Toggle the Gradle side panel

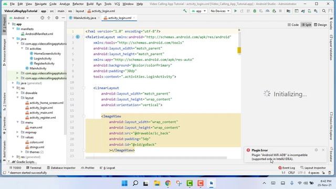point(331,24)
